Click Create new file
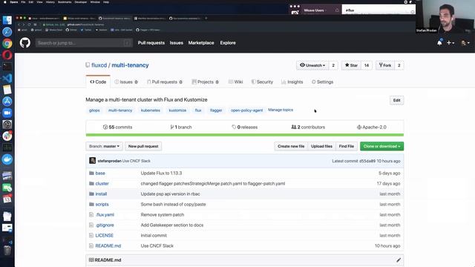This screenshot has width=475, height=267. click(291, 146)
